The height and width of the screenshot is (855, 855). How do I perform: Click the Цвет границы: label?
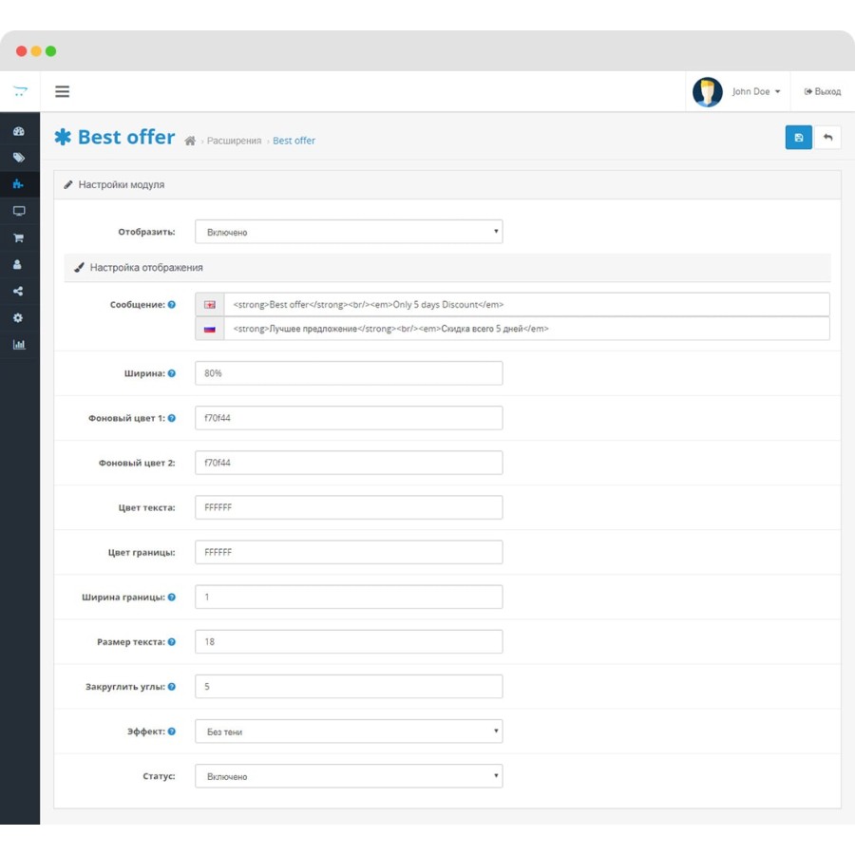[x=142, y=552]
